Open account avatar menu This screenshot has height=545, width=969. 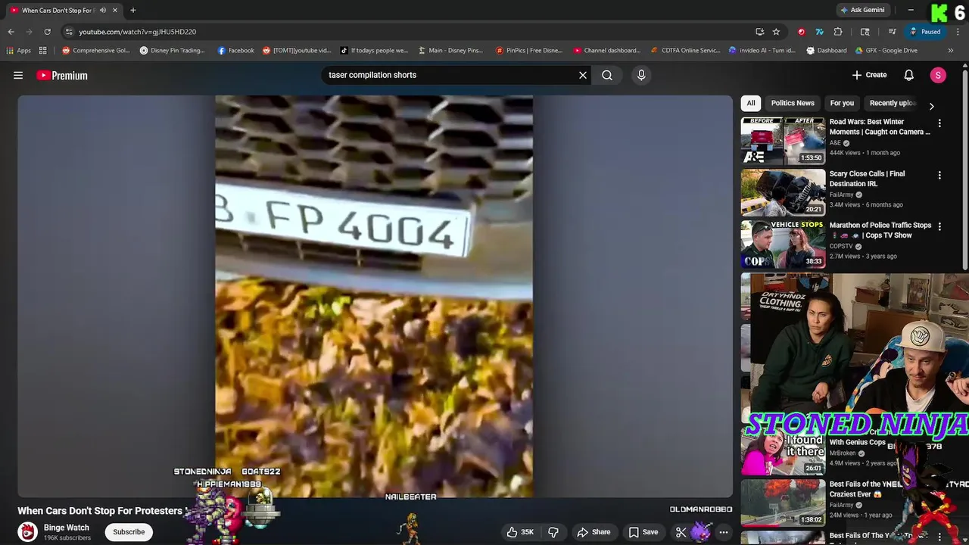(x=938, y=75)
